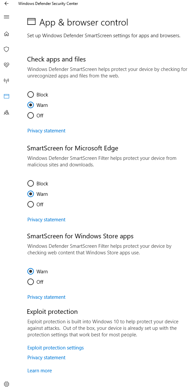Open Family options with the people icon
Screen dimensions: 190x389
click(6, 112)
